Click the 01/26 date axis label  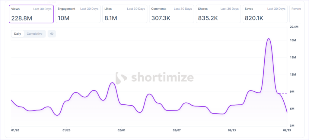pyautogui.click(x=66, y=131)
